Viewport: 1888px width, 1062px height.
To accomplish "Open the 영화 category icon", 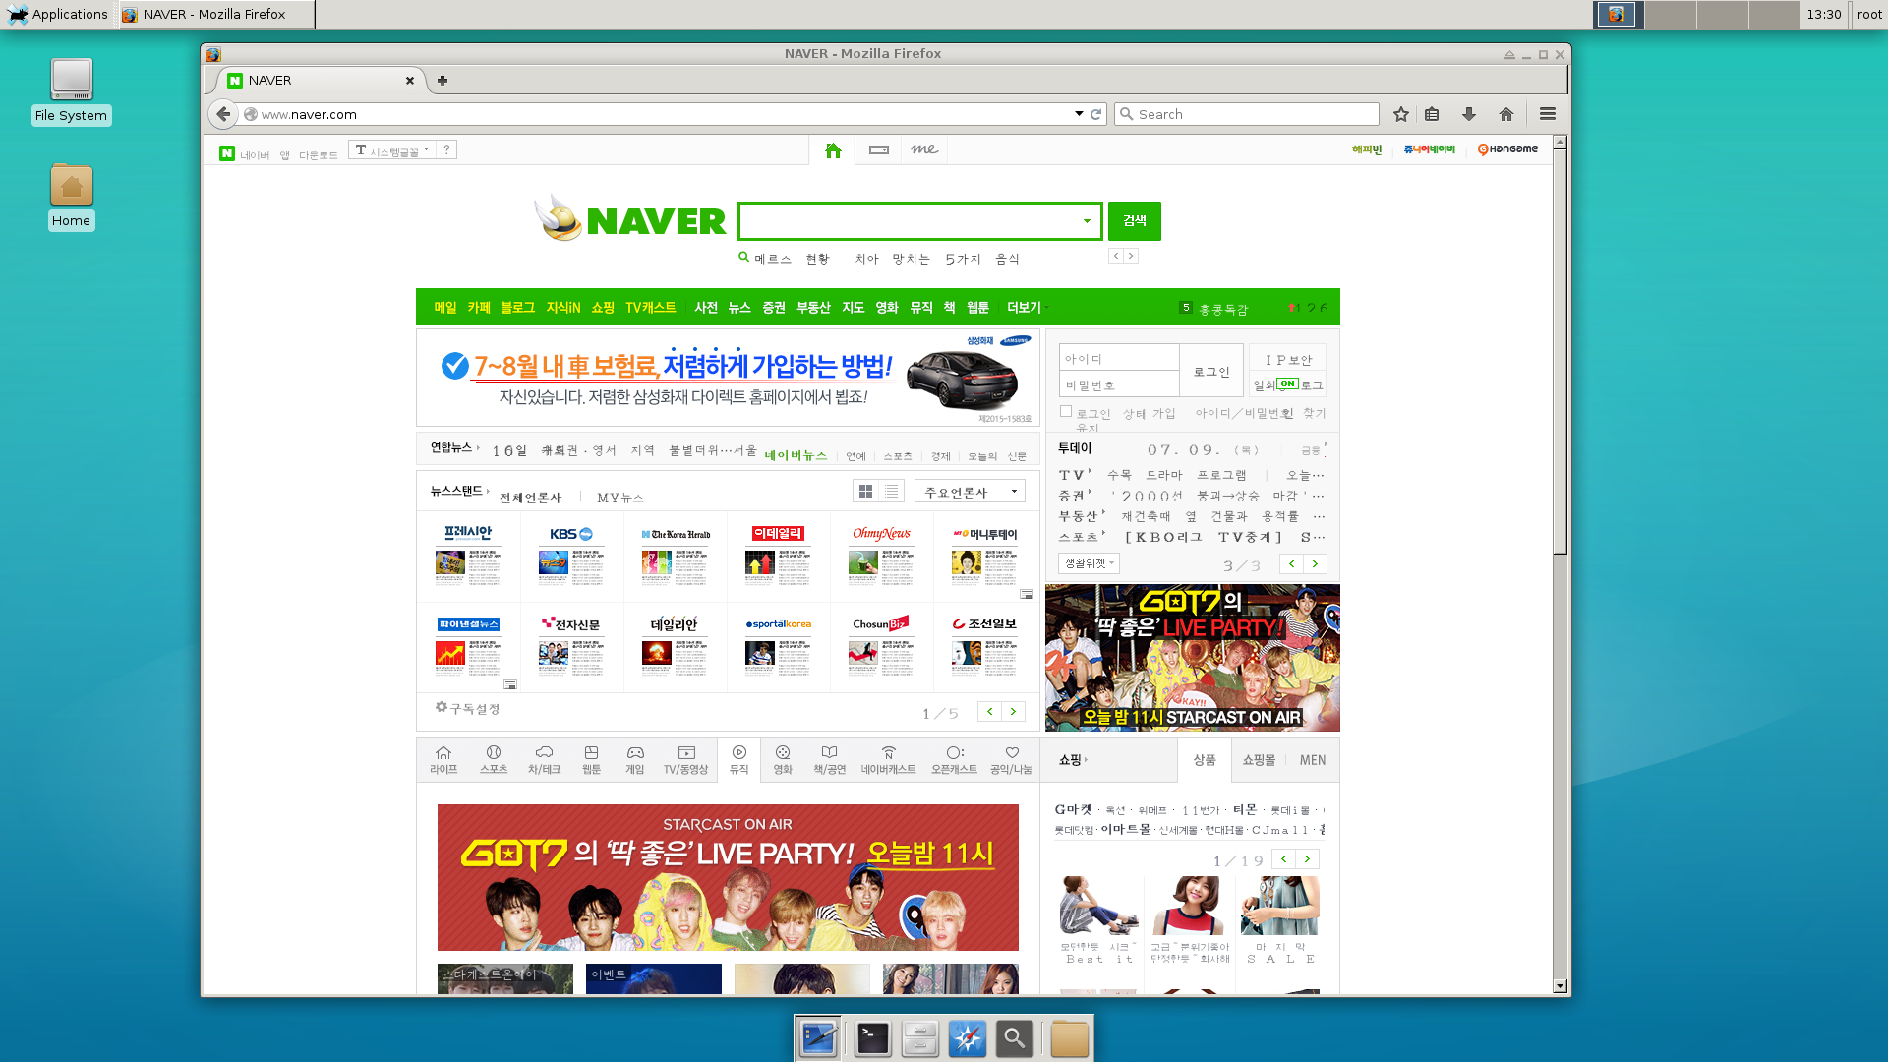I will (783, 760).
